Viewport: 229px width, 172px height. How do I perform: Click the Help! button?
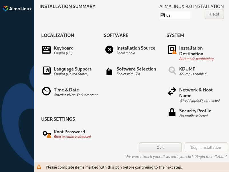pyautogui.click(x=214, y=14)
